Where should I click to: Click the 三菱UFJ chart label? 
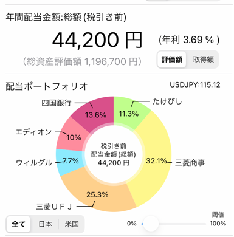pos(54,207)
